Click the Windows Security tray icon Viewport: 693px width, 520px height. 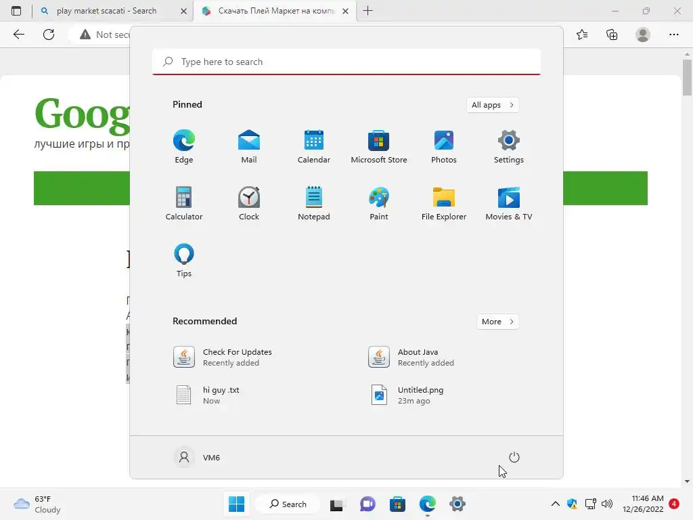(572, 504)
